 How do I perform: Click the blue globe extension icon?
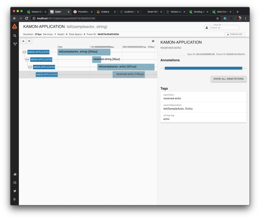click(x=225, y=18)
